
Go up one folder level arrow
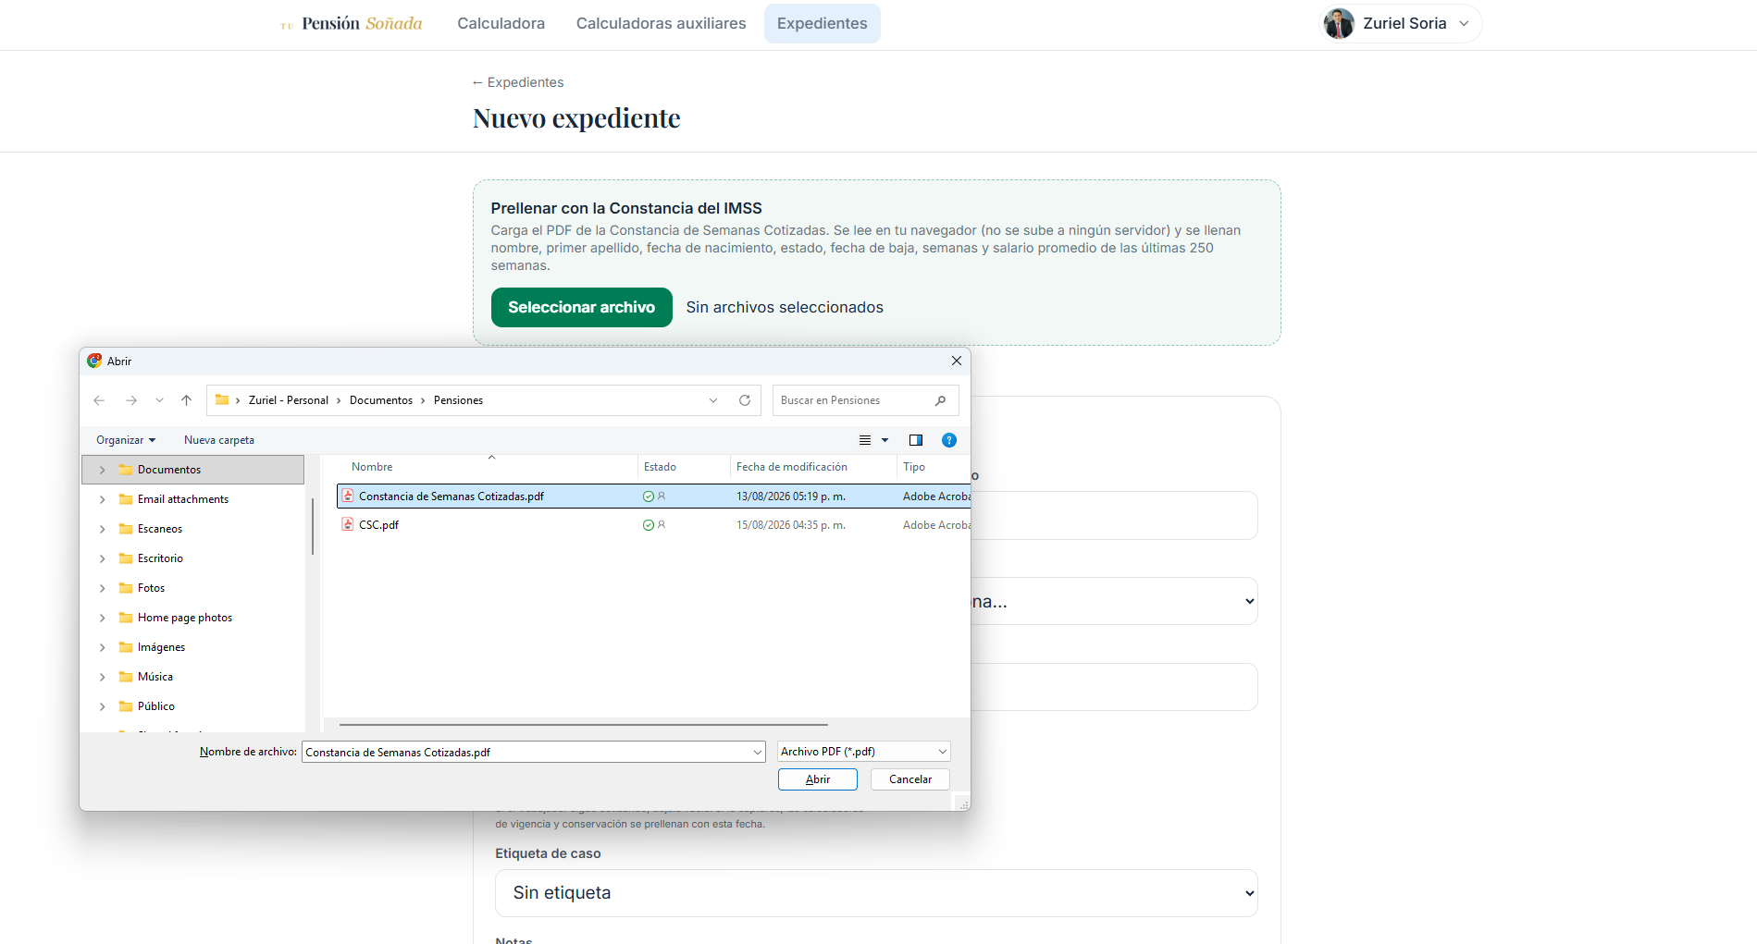(x=186, y=400)
